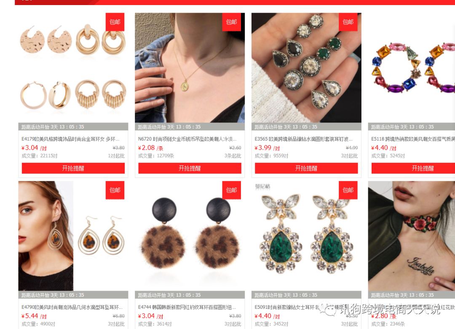Click the 包邮 badge on gemstone stud earrings
This screenshot has width=455, height=329.
(348, 22)
